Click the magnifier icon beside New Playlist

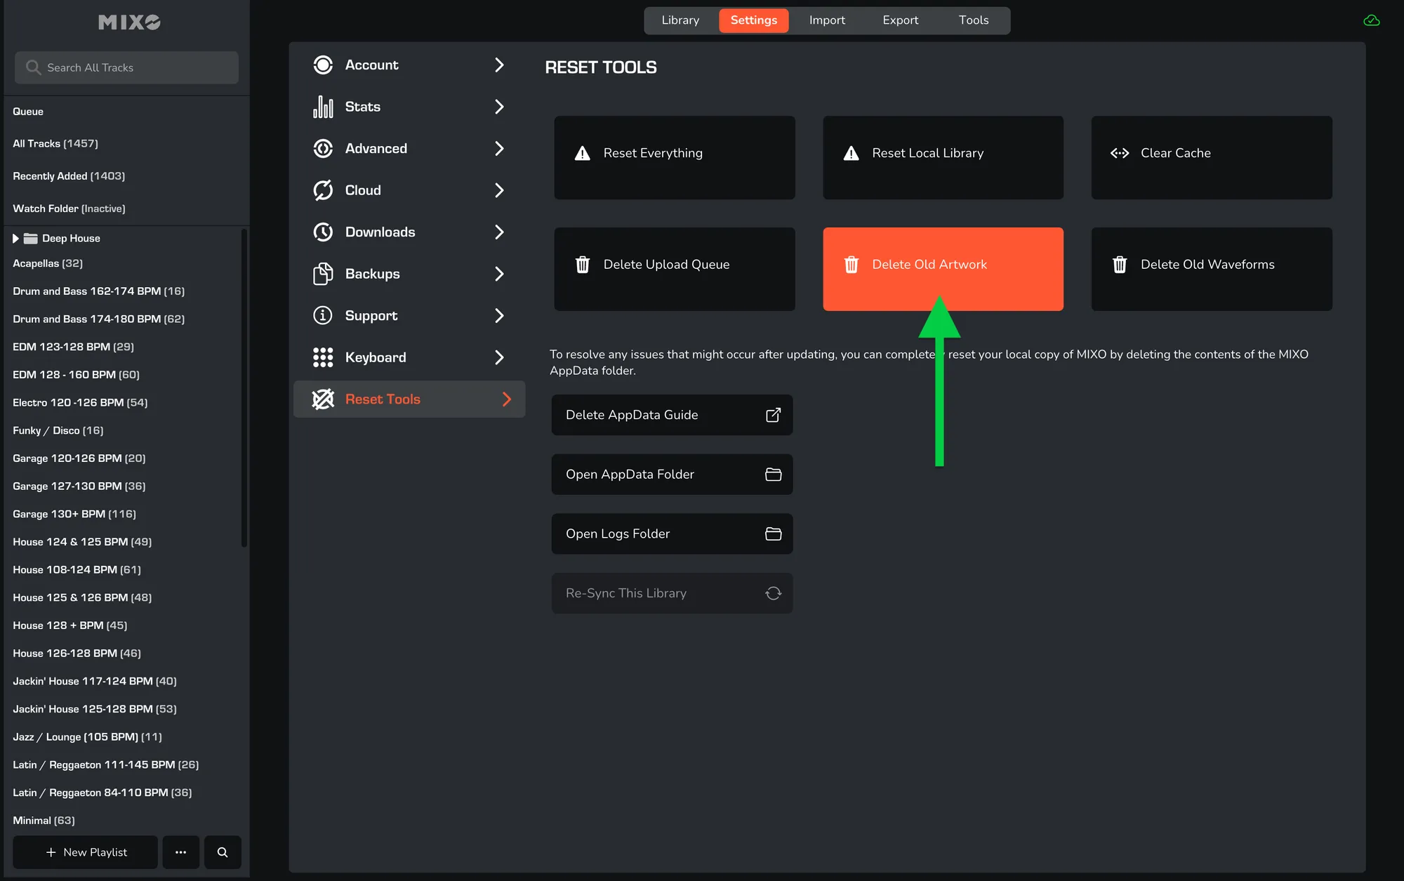click(x=223, y=852)
